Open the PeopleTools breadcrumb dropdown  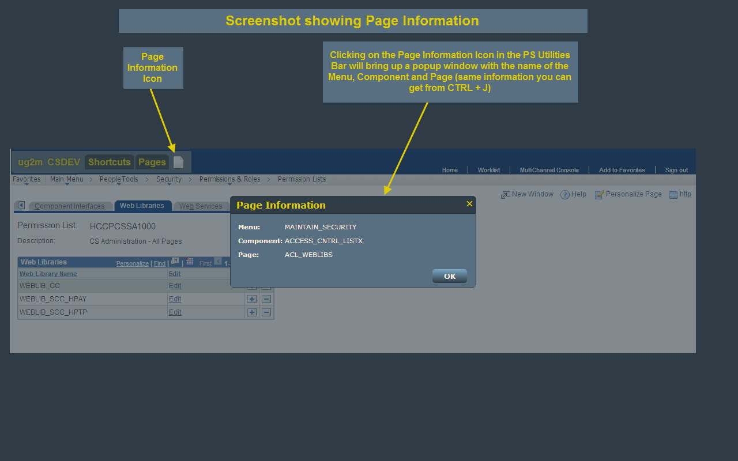pos(118,179)
